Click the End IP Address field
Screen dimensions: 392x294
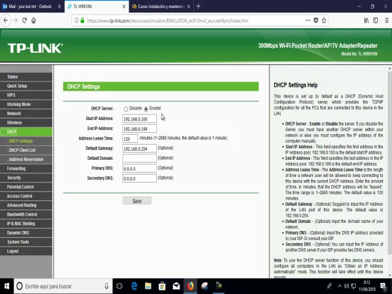pos(140,129)
